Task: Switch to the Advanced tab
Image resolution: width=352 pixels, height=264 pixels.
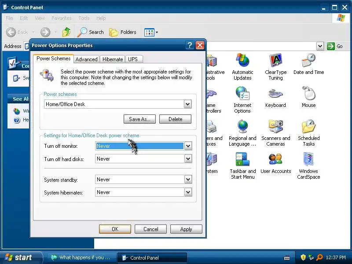Action: [x=86, y=59]
